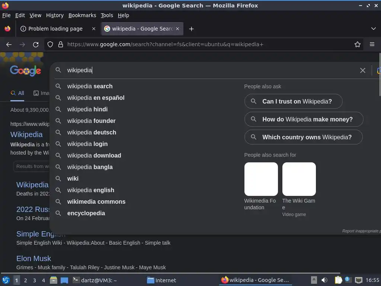Click Which country owns Wikipedia? question
This screenshot has width=381, height=286.
coord(303,137)
